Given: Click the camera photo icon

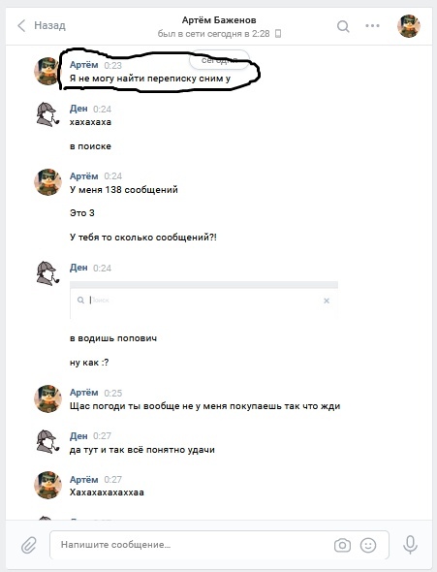Looking at the screenshot, I should pos(342,545).
